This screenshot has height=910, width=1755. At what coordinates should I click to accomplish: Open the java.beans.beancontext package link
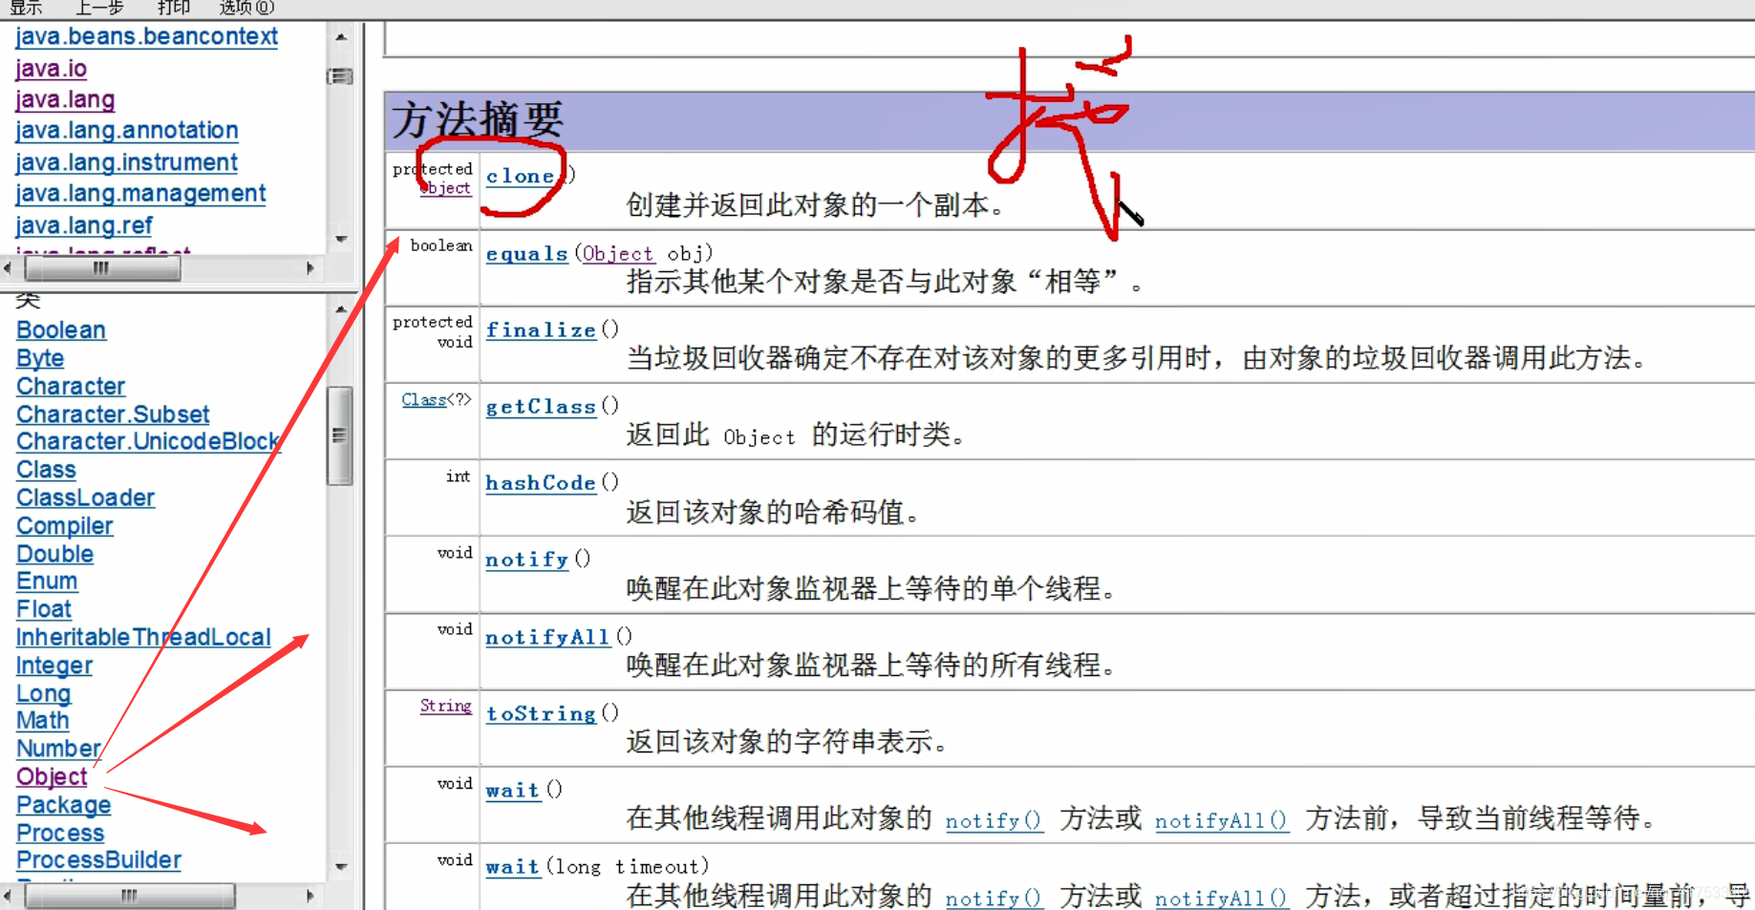[x=146, y=37]
